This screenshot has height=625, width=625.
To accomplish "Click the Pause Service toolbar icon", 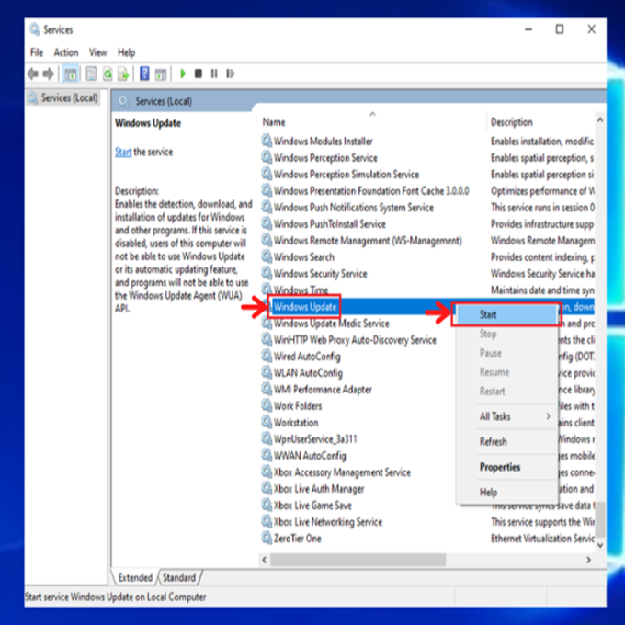I will point(214,74).
